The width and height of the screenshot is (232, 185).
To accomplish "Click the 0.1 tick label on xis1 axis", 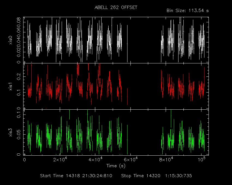I will point(19,92).
